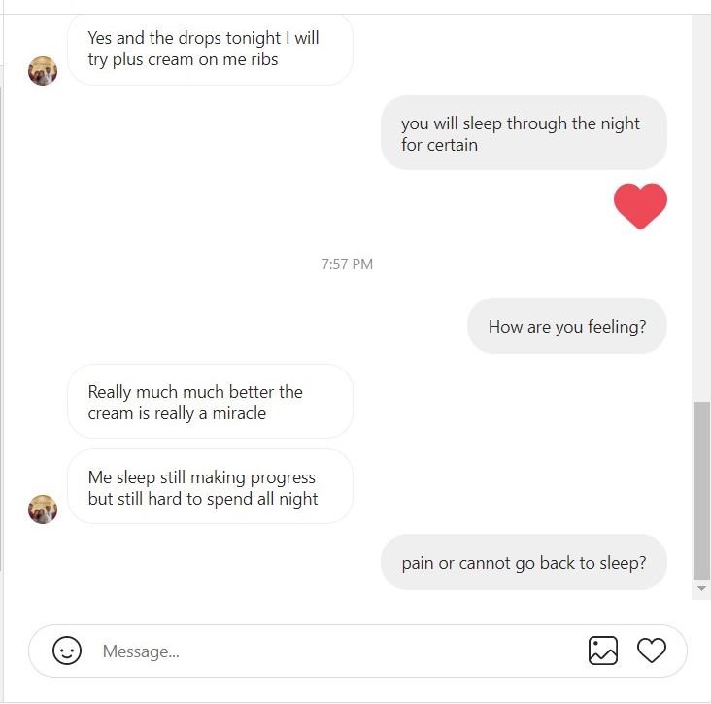Click the "pain or cannot go back to sleep?" message

click(x=524, y=563)
